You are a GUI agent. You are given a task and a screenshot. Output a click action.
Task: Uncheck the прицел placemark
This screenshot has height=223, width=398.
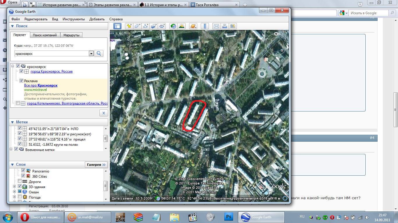(20, 139)
